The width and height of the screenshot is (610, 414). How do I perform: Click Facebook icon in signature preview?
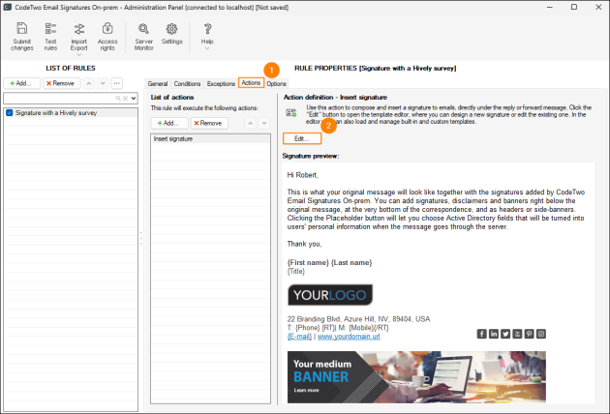point(481,334)
